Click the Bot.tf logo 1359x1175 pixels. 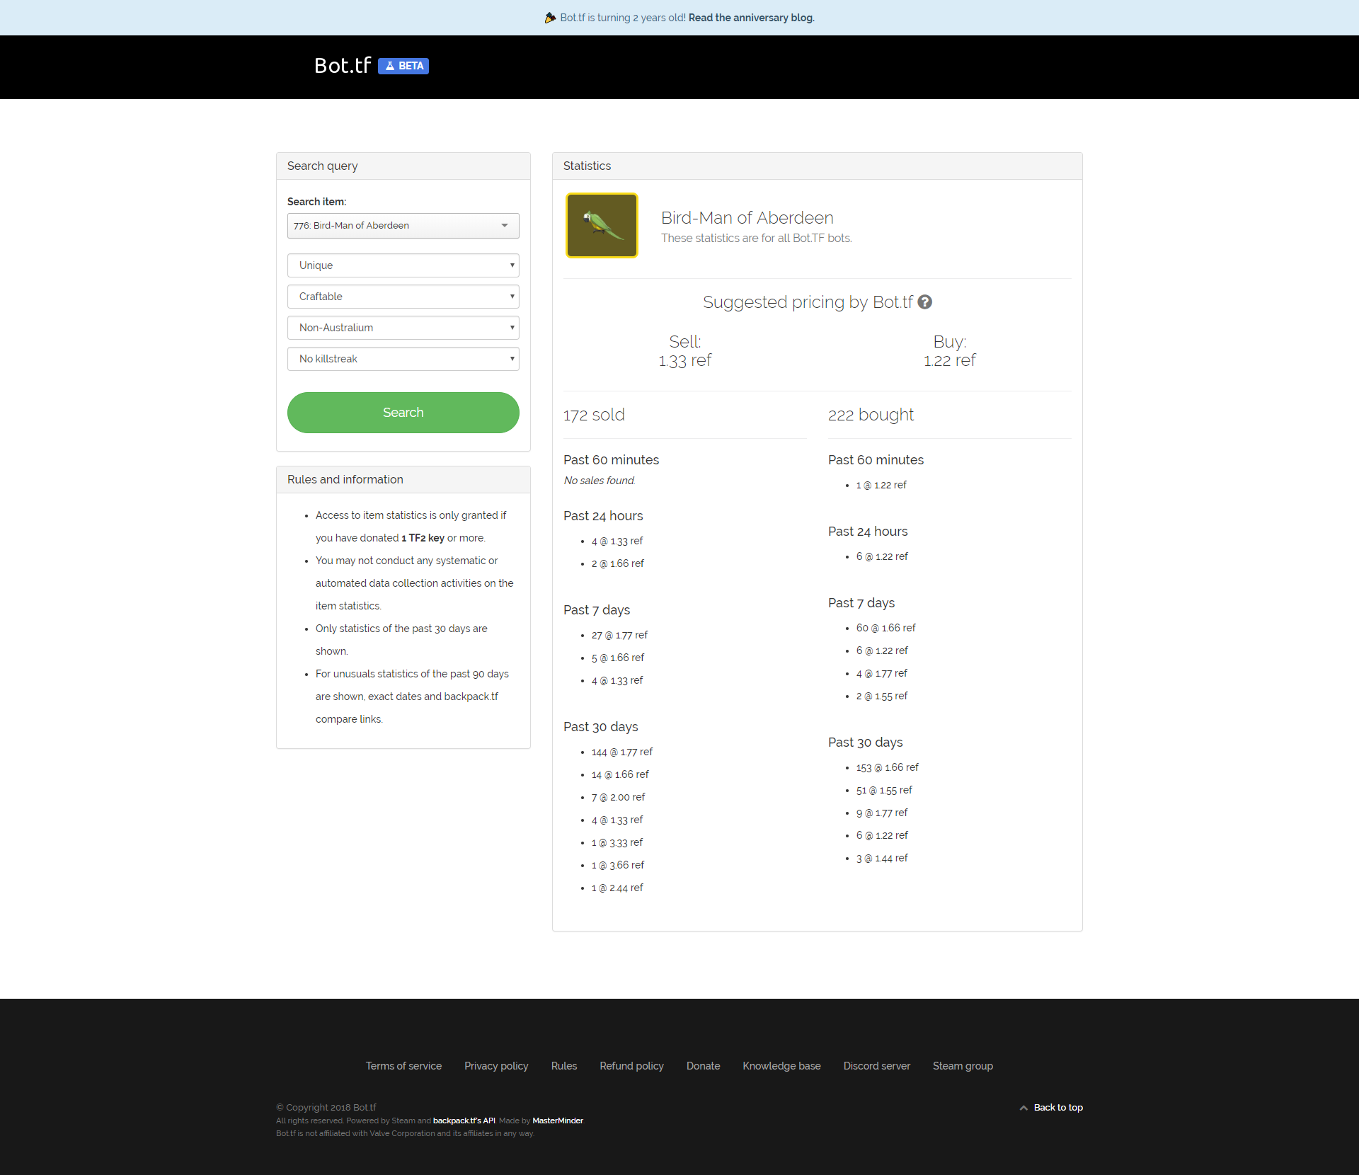(343, 66)
